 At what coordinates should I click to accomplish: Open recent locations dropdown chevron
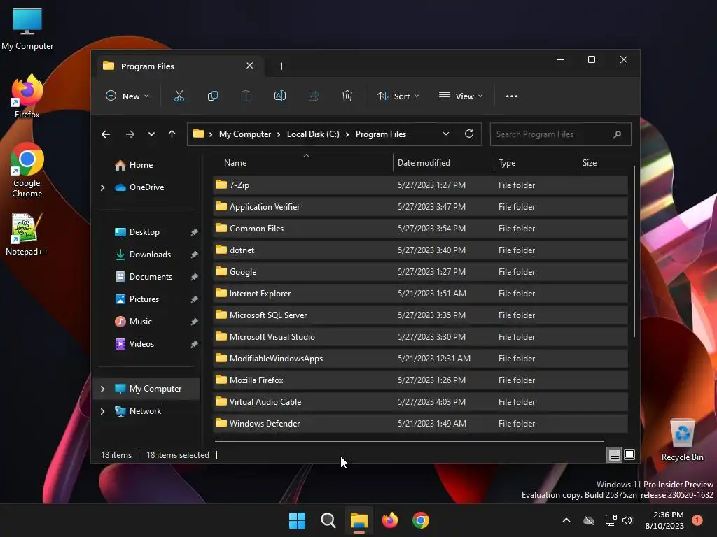[151, 134]
